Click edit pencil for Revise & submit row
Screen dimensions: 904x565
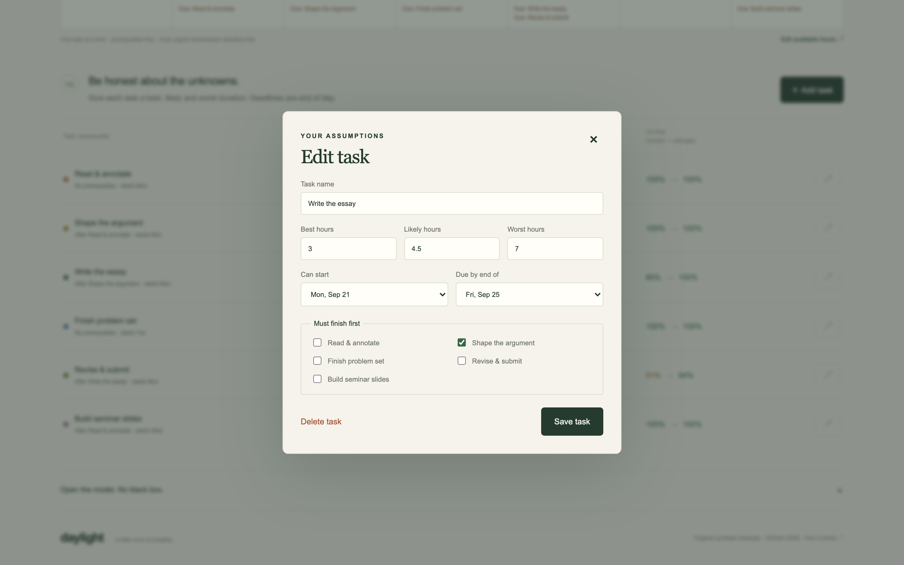pyautogui.click(x=828, y=375)
